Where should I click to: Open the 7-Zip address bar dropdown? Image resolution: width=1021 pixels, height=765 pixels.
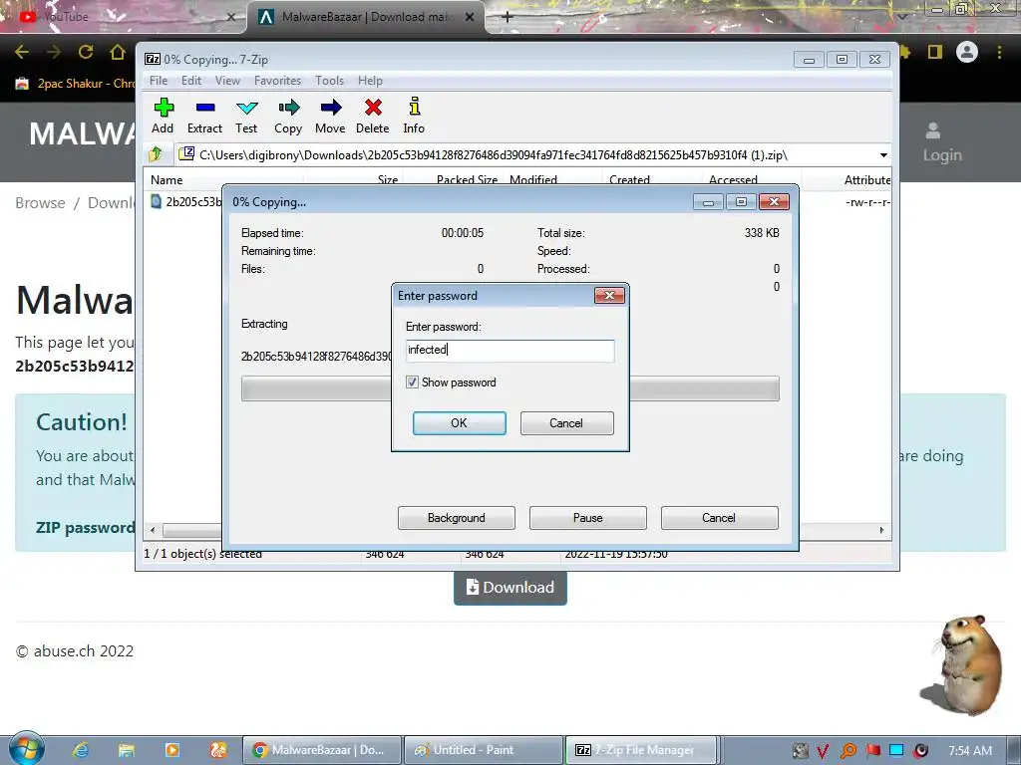tap(883, 154)
